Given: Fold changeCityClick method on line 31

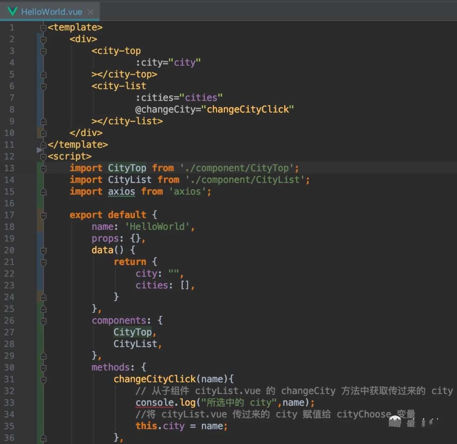Looking at the screenshot, I should pyautogui.click(x=44, y=379).
